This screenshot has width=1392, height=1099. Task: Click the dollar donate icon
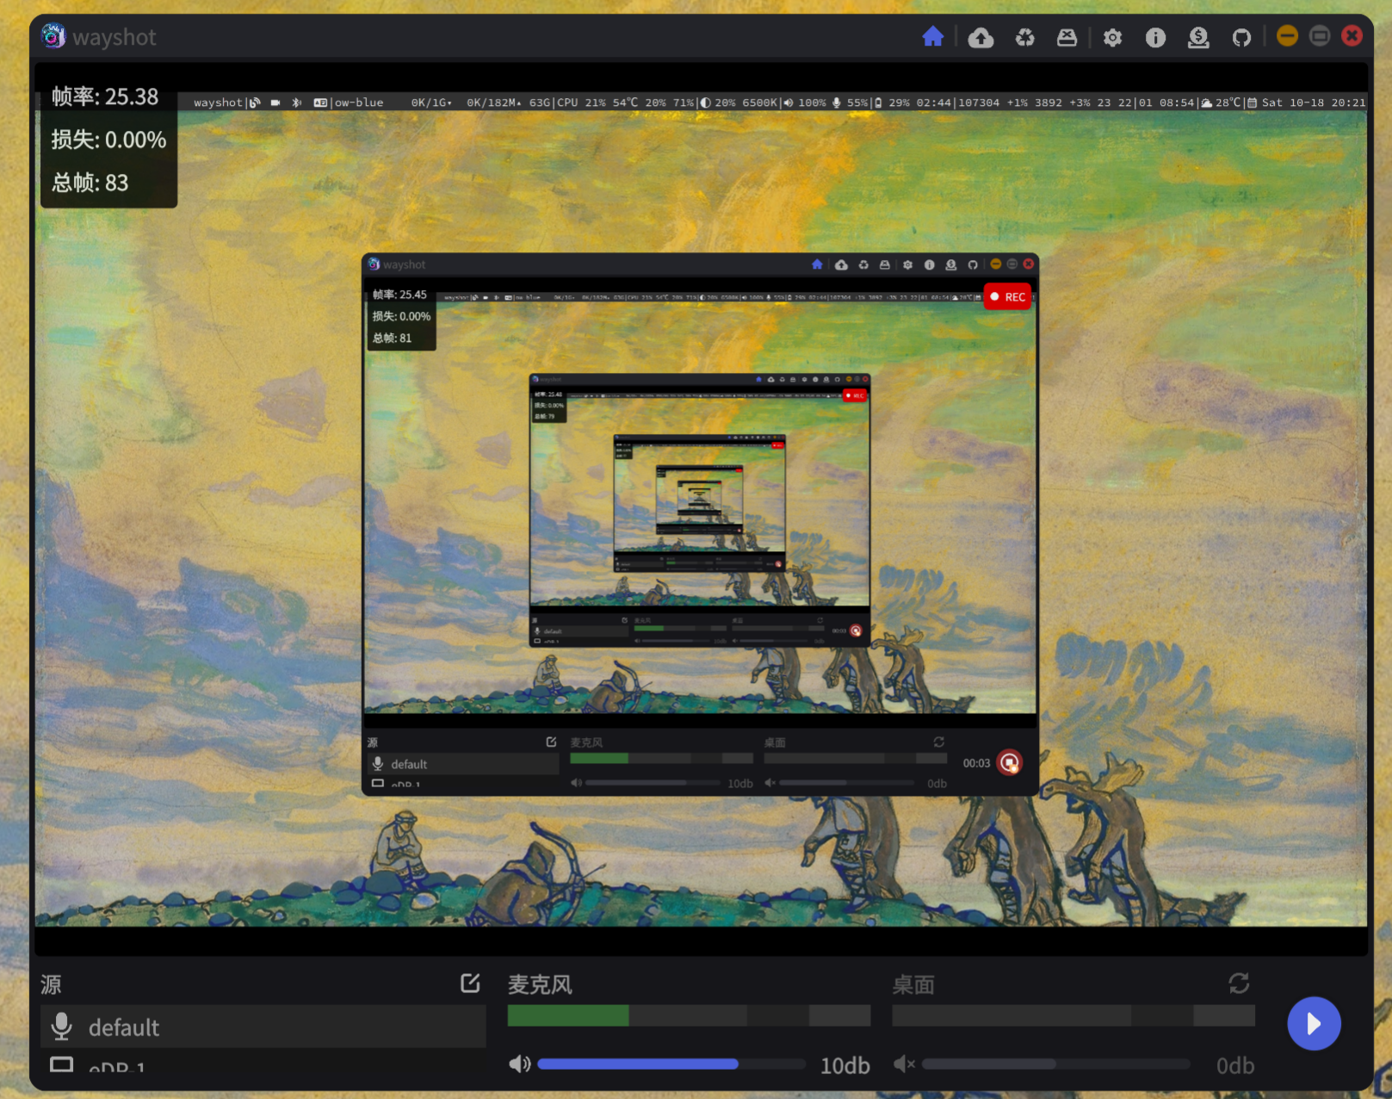pyautogui.click(x=1198, y=37)
